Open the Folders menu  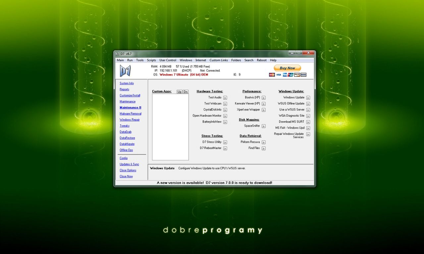236,60
